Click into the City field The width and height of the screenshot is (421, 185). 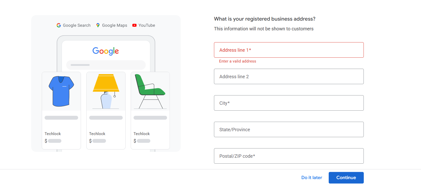[289, 103]
